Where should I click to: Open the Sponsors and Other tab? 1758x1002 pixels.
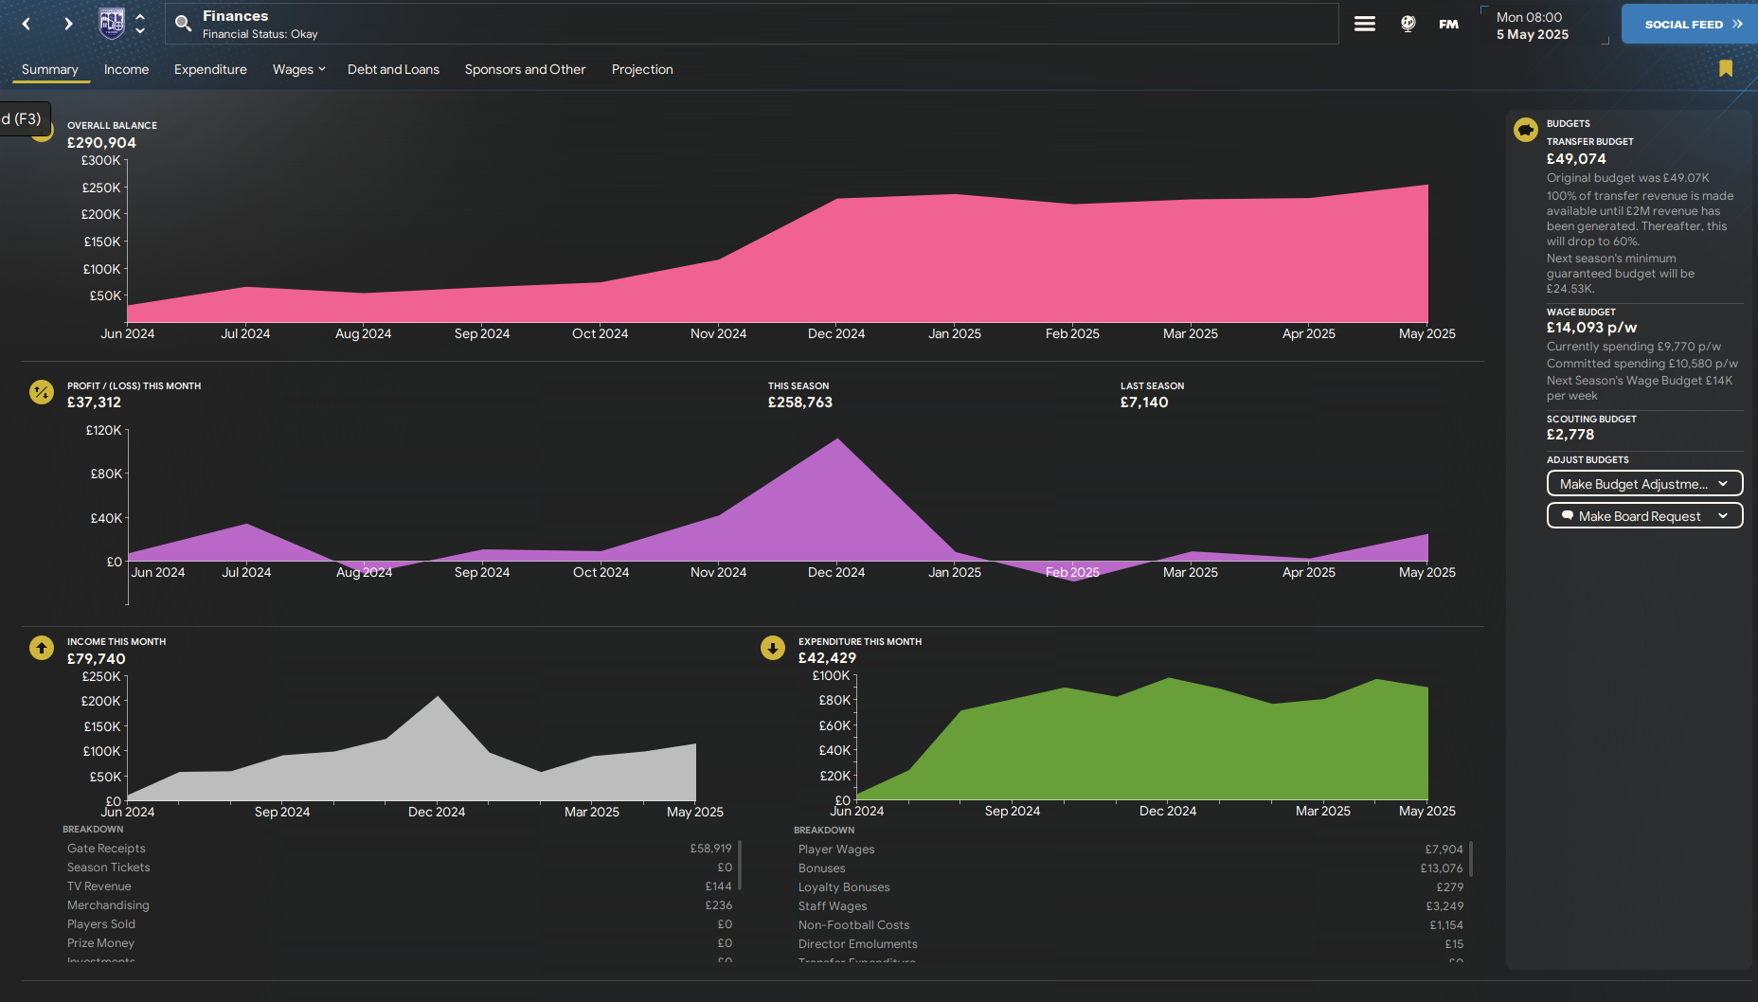click(525, 69)
